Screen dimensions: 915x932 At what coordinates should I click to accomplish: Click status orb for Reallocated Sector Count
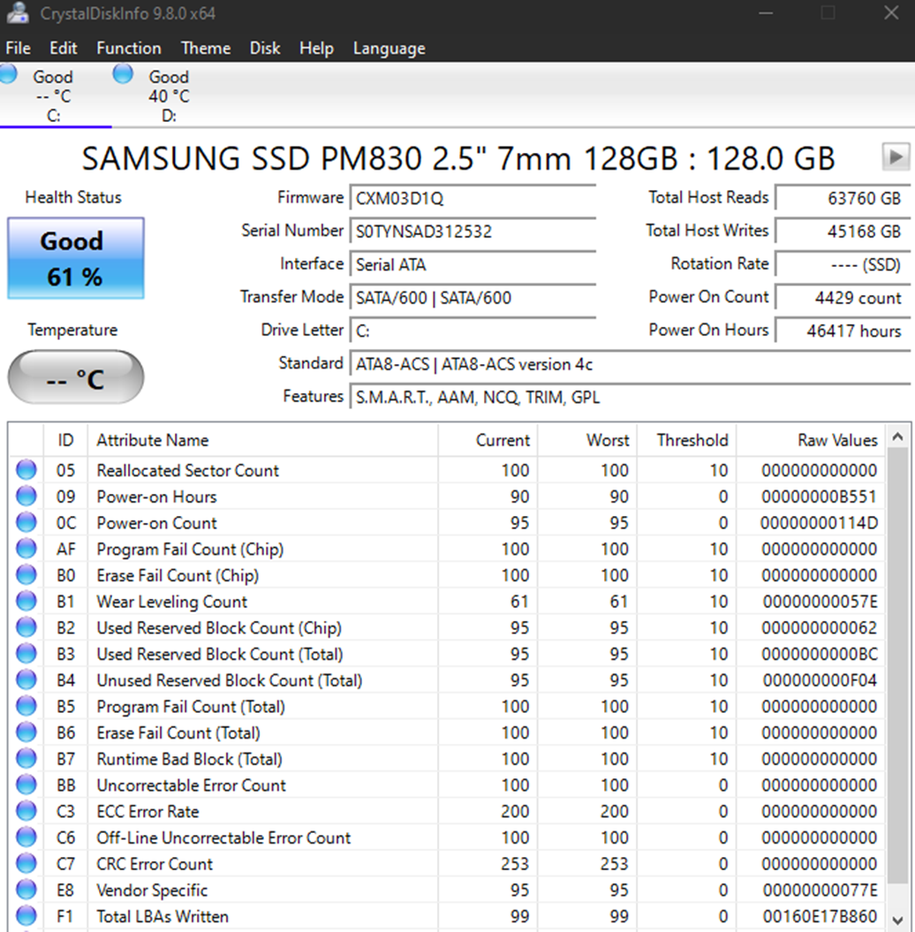(26, 471)
